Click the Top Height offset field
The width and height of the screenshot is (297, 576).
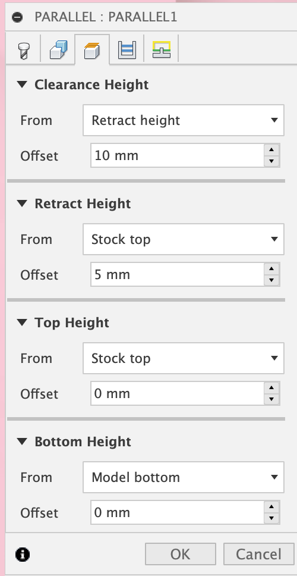coord(177,393)
